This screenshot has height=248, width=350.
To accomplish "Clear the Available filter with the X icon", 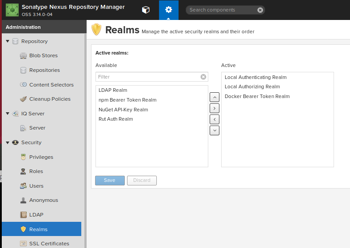I will pos(203,77).
